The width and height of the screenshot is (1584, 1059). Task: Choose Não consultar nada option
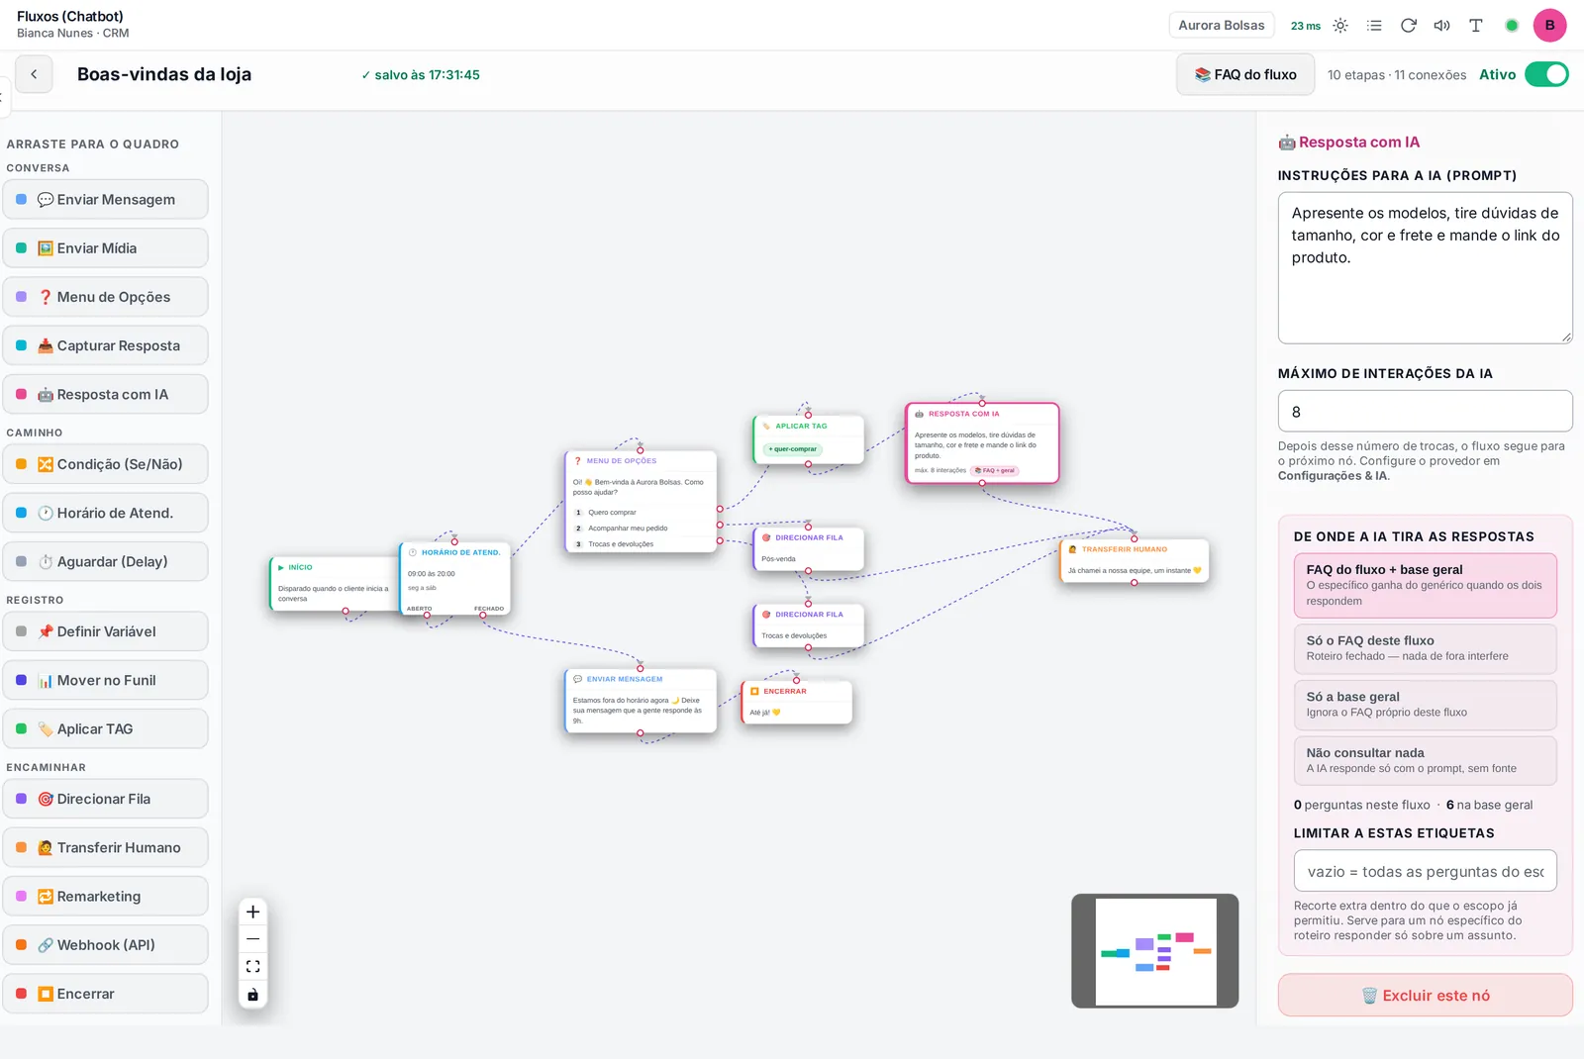[1425, 760]
